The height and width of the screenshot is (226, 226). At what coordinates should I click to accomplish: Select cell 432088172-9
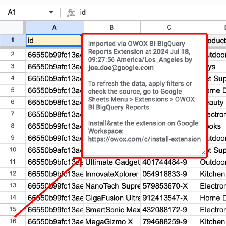click(169, 210)
